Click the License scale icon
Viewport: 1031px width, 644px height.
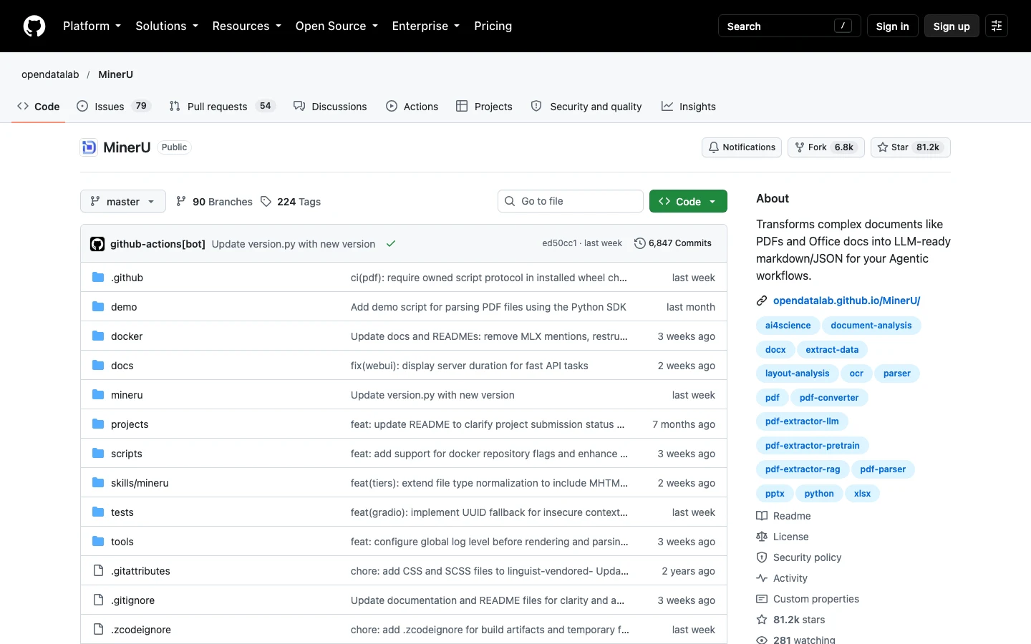coord(762,537)
